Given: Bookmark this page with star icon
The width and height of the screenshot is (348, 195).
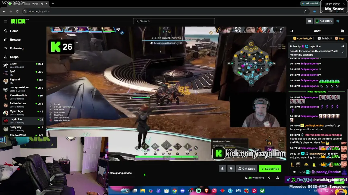Looking at the screenshot, I should [x=305, y=11].
